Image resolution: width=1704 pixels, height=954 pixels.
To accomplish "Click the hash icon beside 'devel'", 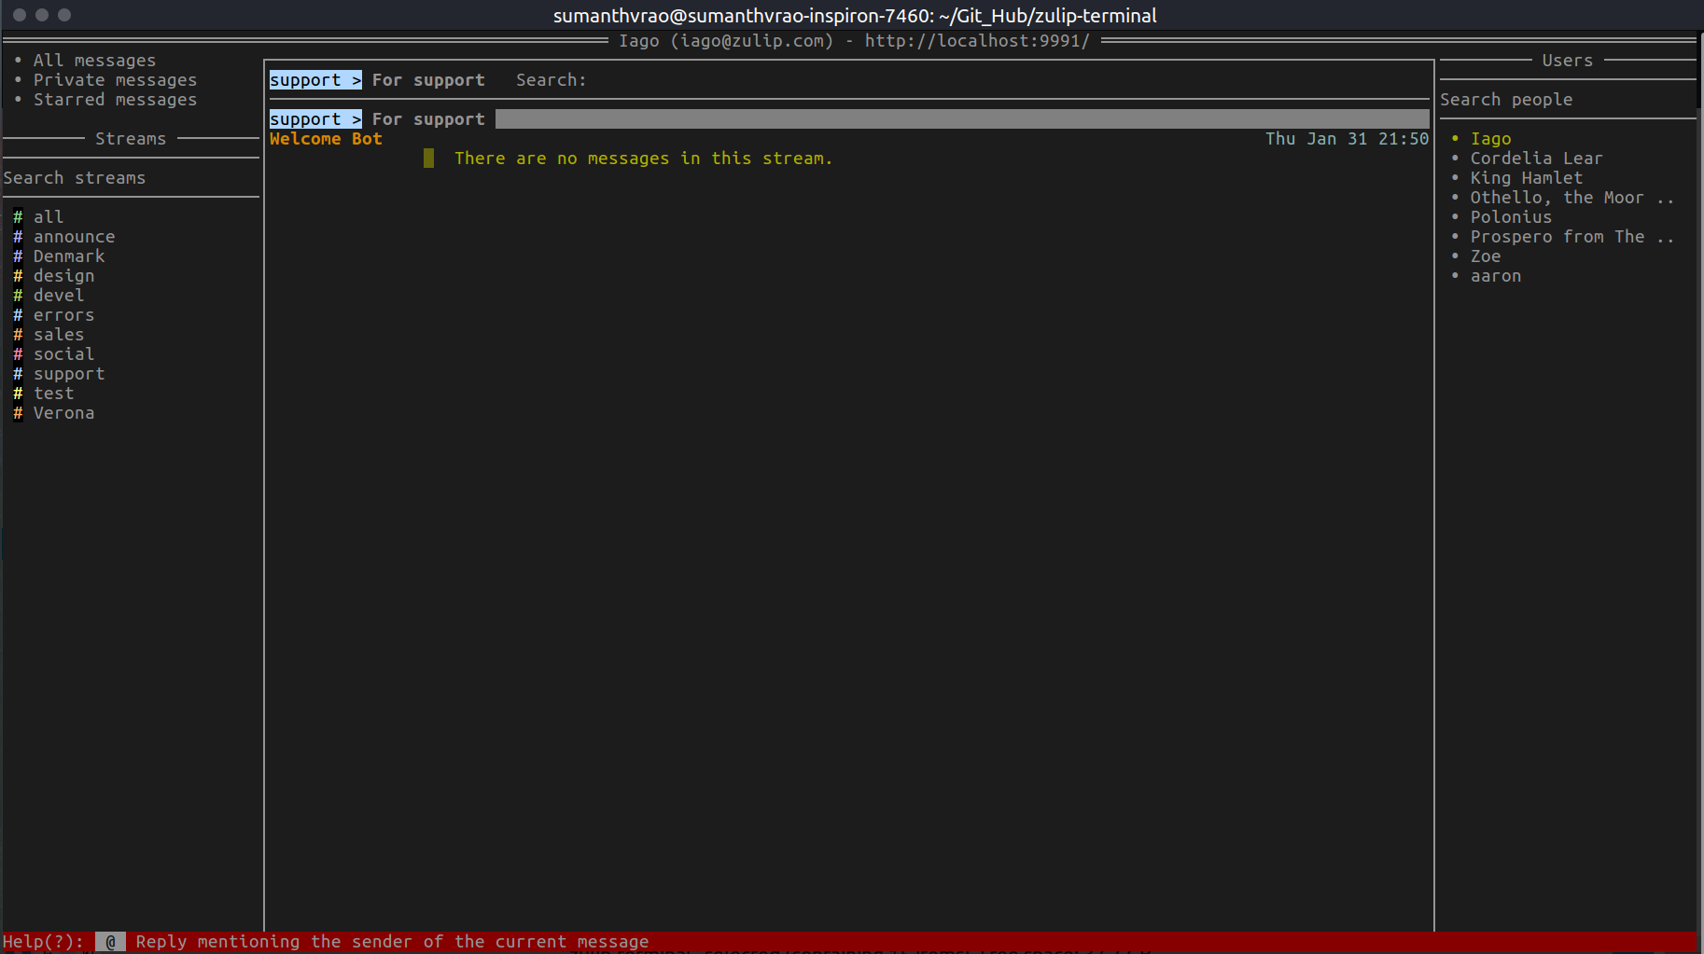I will [18, 296].
